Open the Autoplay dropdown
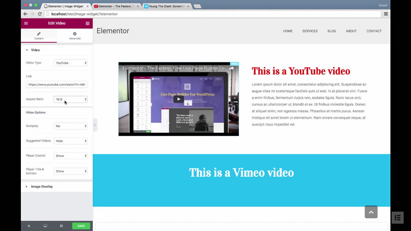 point(71,126)
